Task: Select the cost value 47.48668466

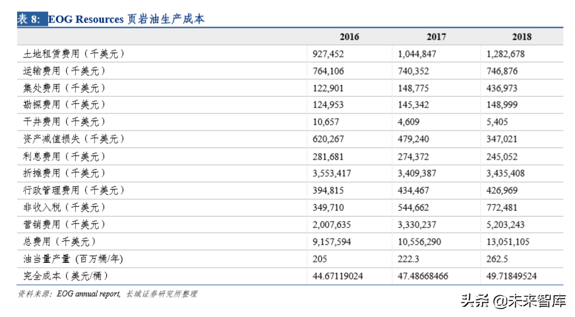Action: pyautogui.click(x=423, y=276)
